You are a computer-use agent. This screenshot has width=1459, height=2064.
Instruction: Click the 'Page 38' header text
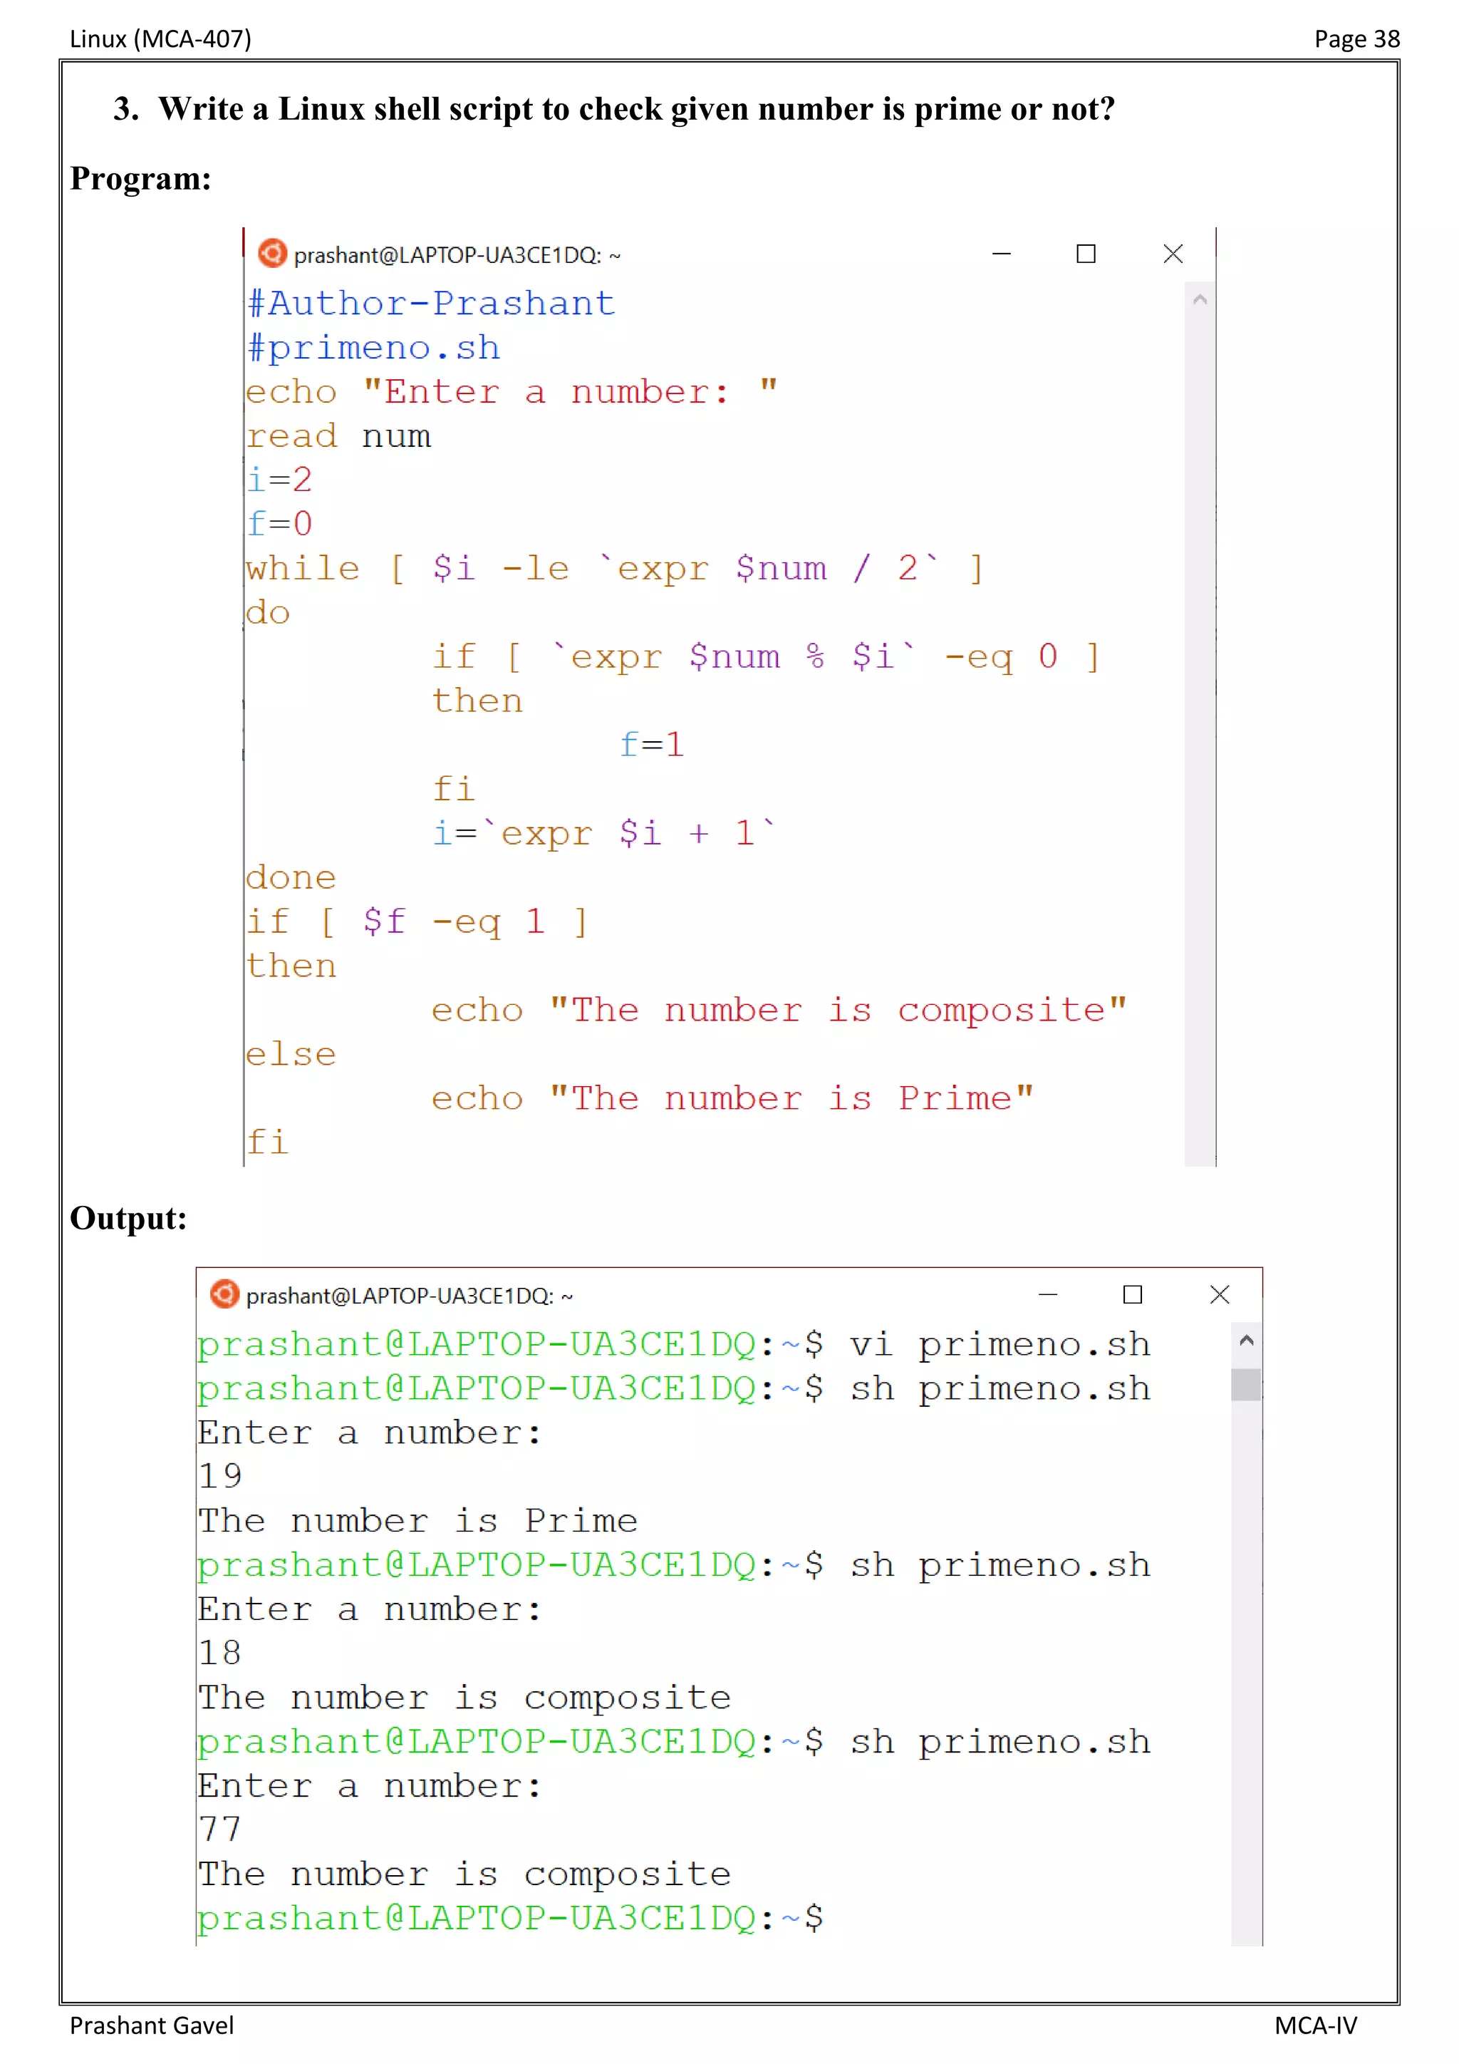tap(1356, 38)
